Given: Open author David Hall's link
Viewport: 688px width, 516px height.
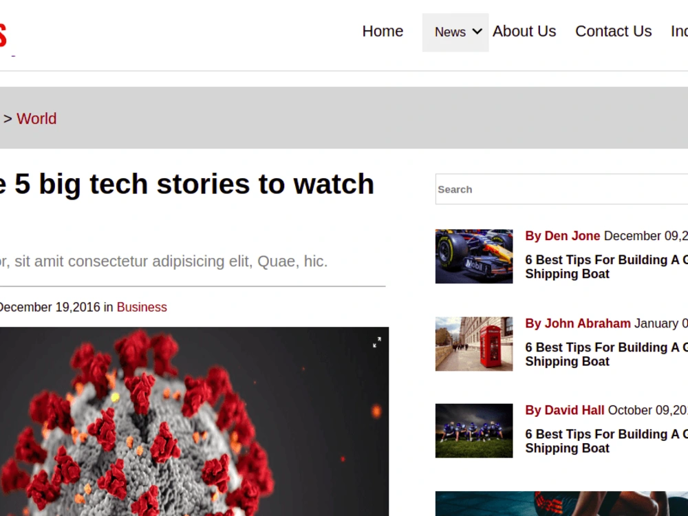Looking at the screenshot, I should (565, 410).
